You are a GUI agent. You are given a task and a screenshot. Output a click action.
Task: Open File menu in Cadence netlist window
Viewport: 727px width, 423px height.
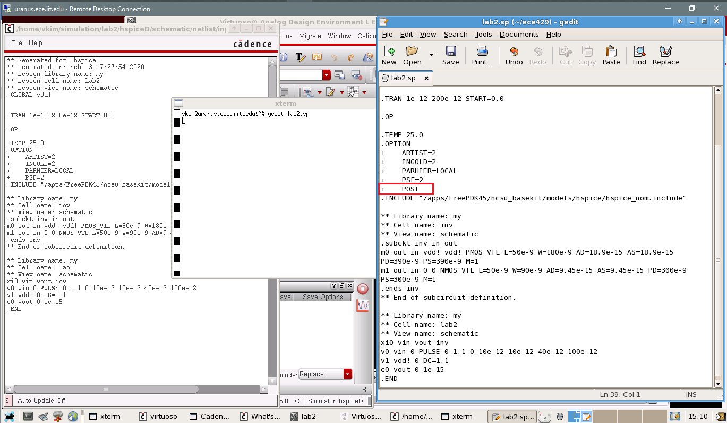16,43
